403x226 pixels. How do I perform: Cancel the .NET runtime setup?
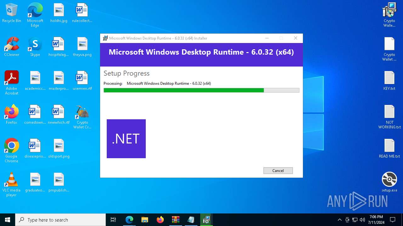278,170
